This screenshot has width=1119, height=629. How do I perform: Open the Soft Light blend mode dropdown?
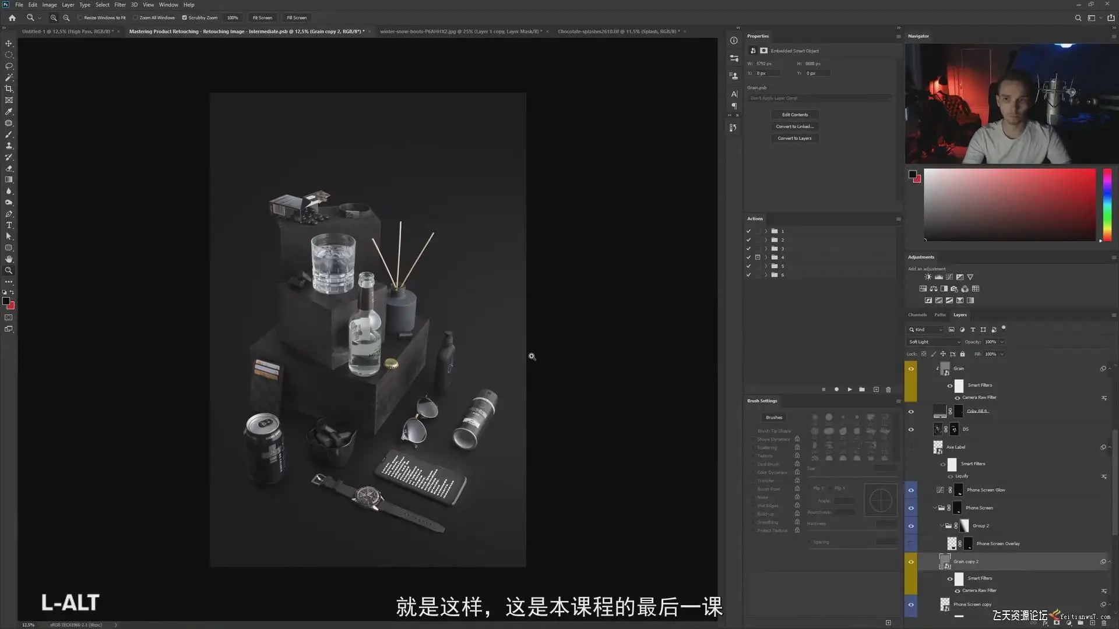[934, 342]
